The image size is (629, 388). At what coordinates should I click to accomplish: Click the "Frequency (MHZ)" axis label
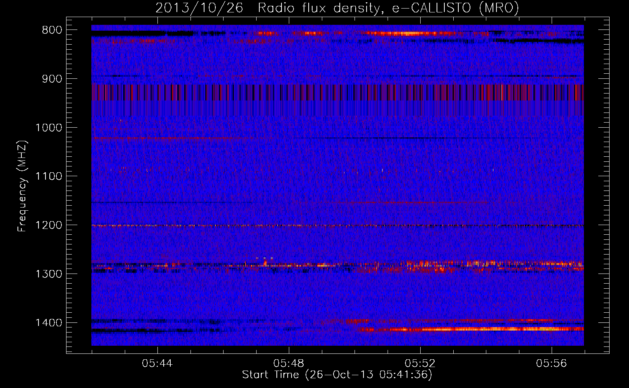point(22,186)
